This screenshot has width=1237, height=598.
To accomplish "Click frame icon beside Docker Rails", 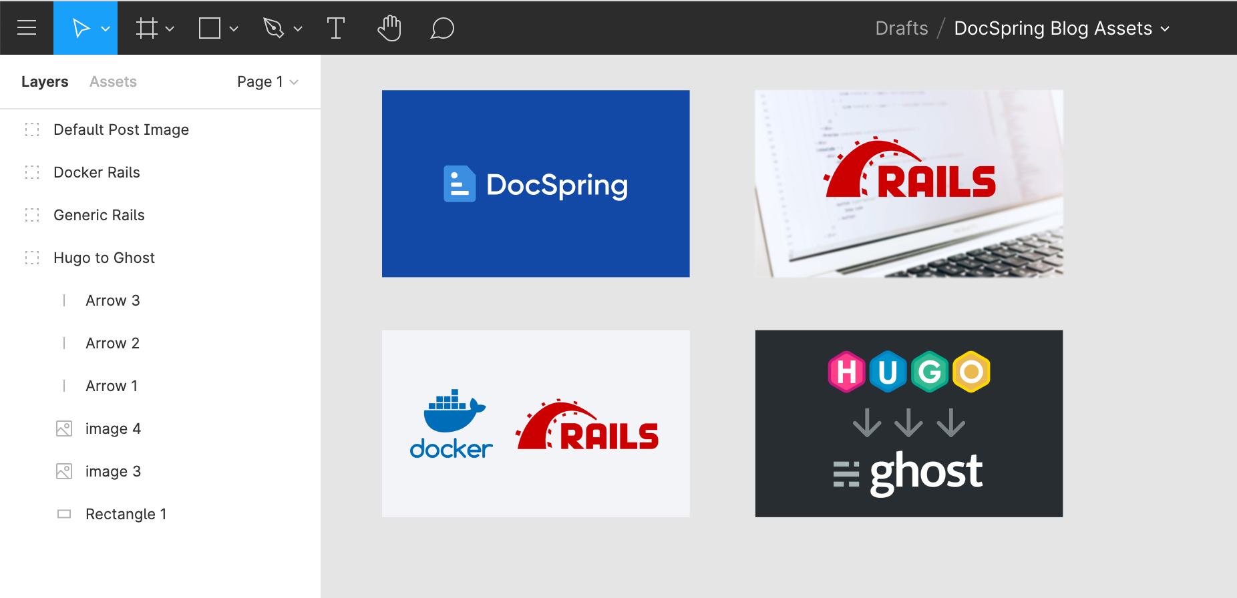I will coord(32,172).
